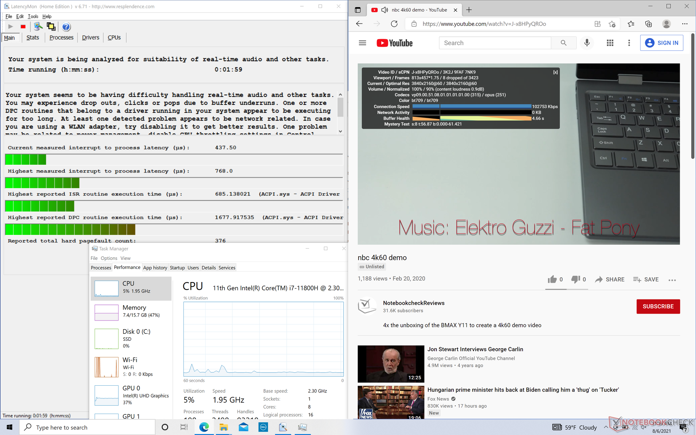The height and width of the screenshot is (435, 696).
Task: Add page to favorites star icon
Action: 612,24
